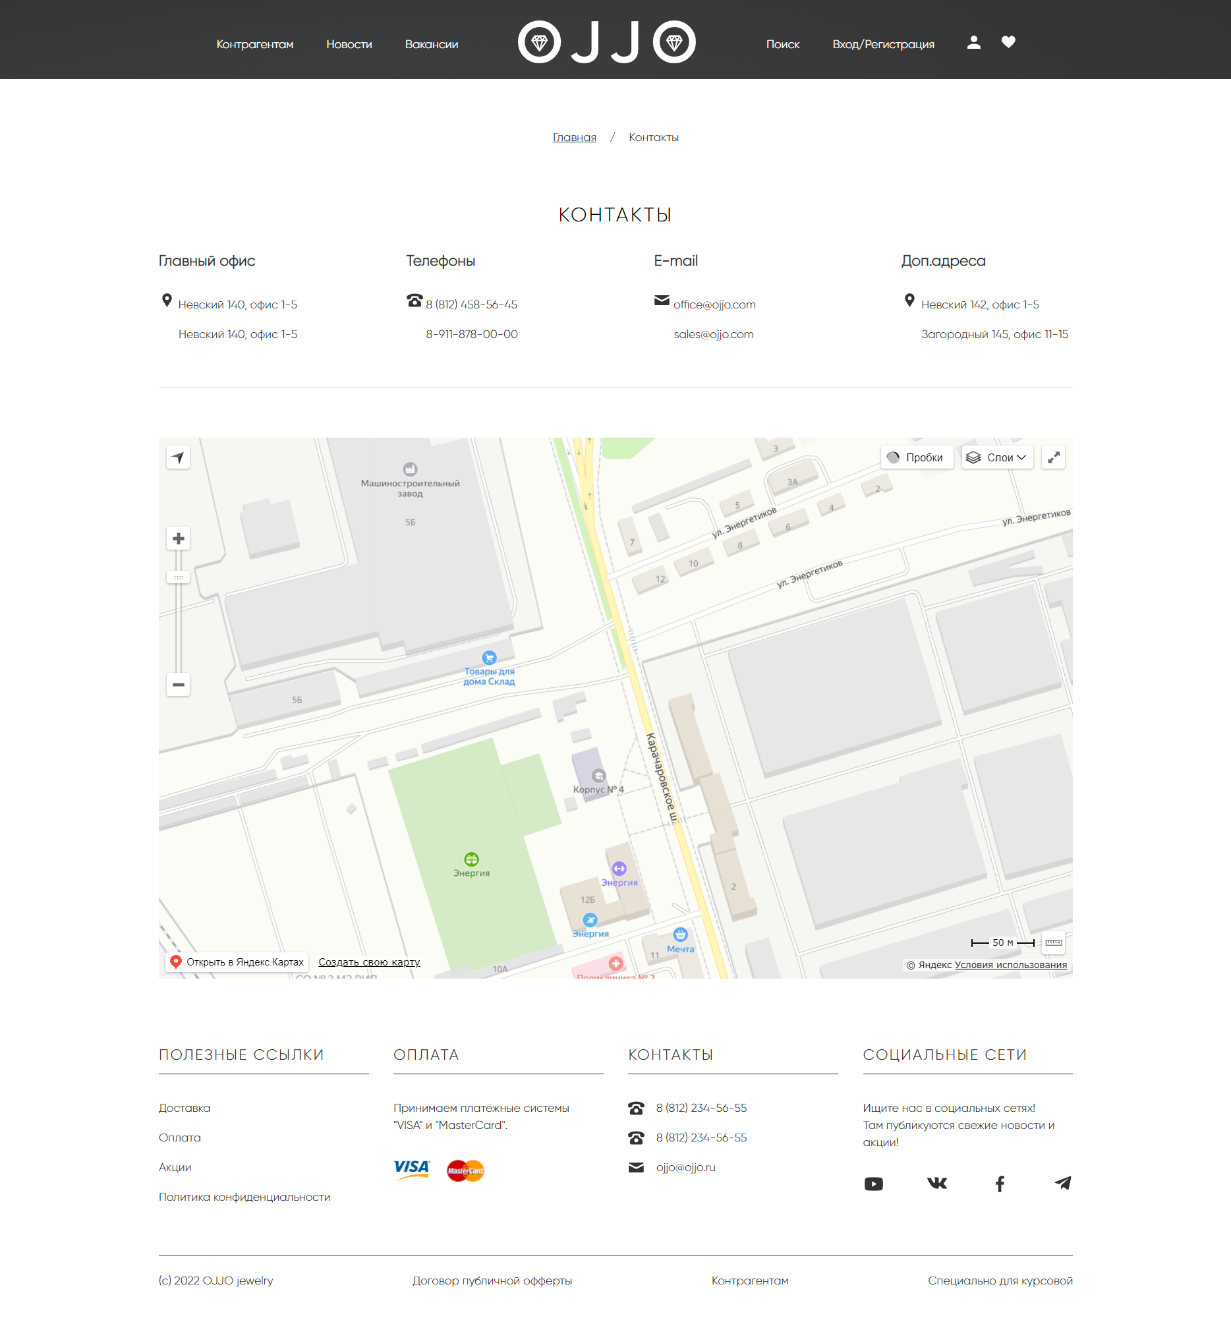Toggle Пробки traffic layer on map
This screenshot has width=1231, height=1326.
click(x=917, y=457)
